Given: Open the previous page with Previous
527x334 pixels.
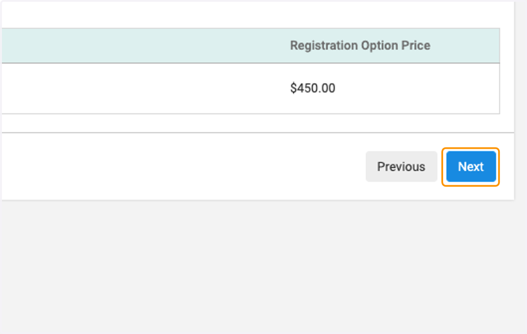Looking at the screenshot, I should coord(401,167).
